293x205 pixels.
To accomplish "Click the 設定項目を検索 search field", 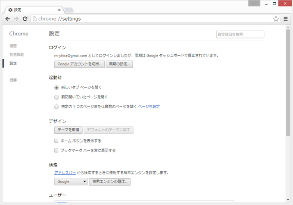I will tap(240, 35).
